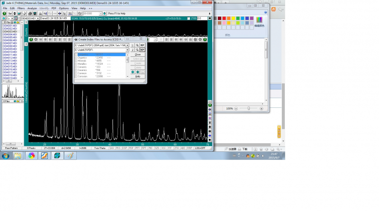Click the SAV status bar button
The width and height of the screenshot is (379, 211).
(112, 148)
